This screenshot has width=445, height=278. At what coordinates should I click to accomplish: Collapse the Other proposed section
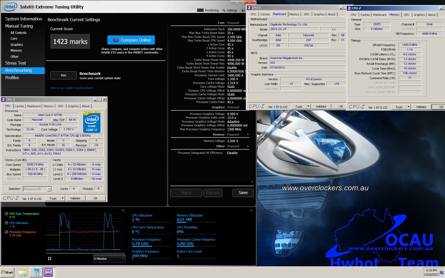248,146
